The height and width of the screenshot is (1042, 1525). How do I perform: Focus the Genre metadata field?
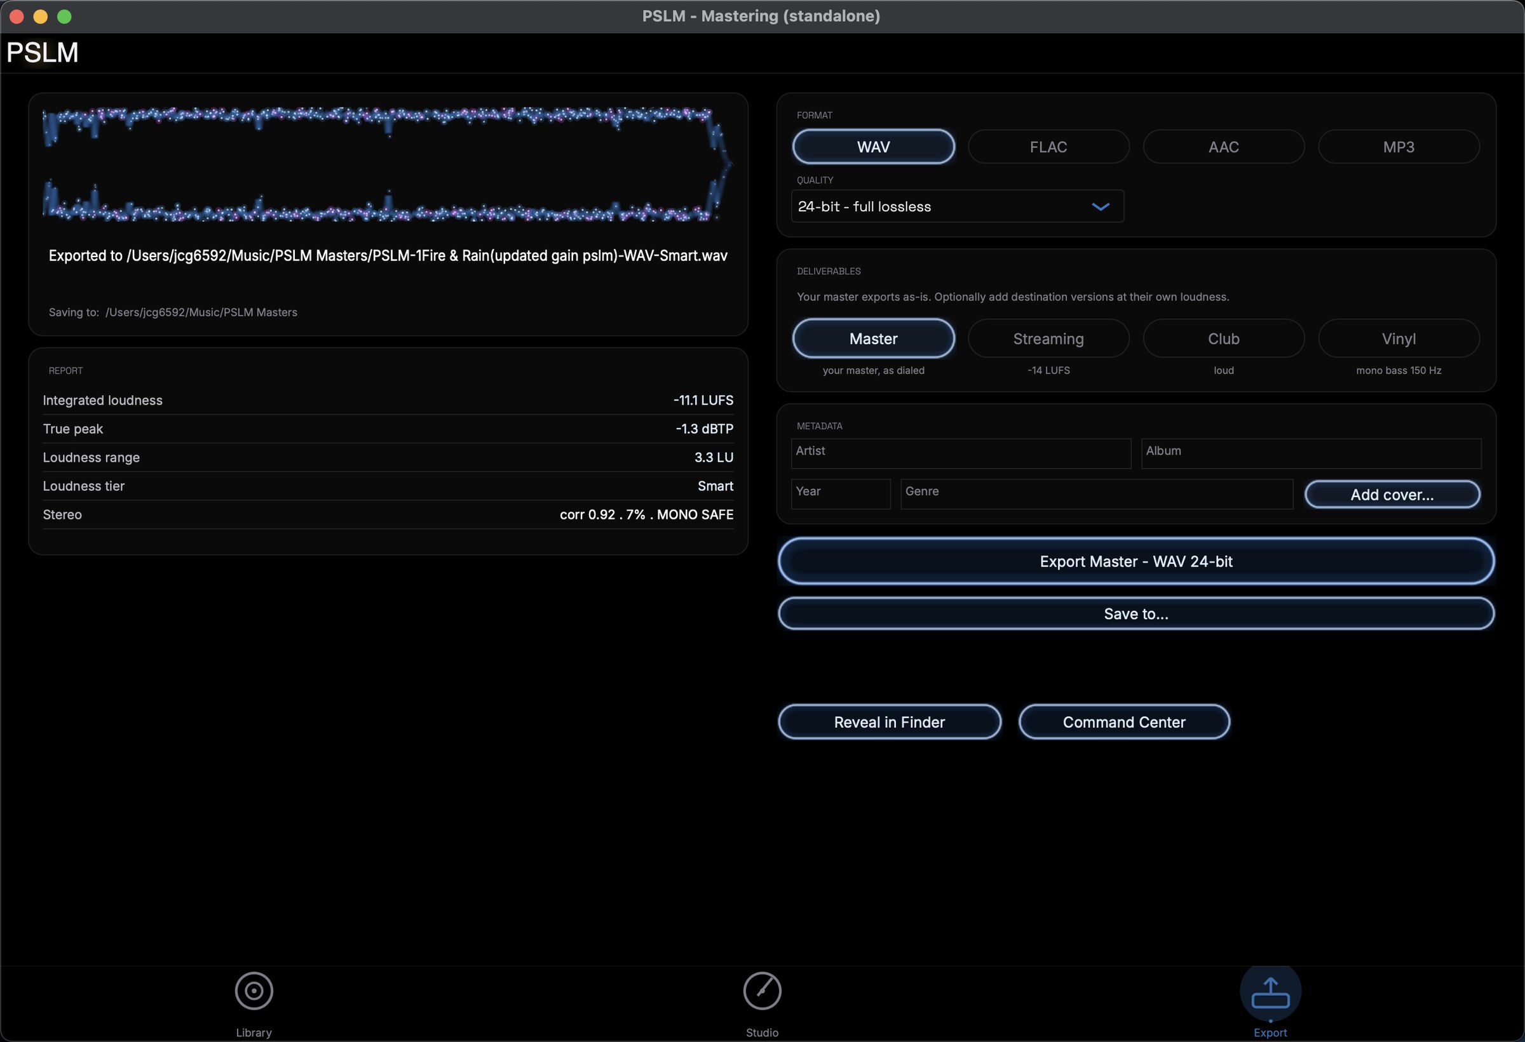click(x=1097, y=494)
